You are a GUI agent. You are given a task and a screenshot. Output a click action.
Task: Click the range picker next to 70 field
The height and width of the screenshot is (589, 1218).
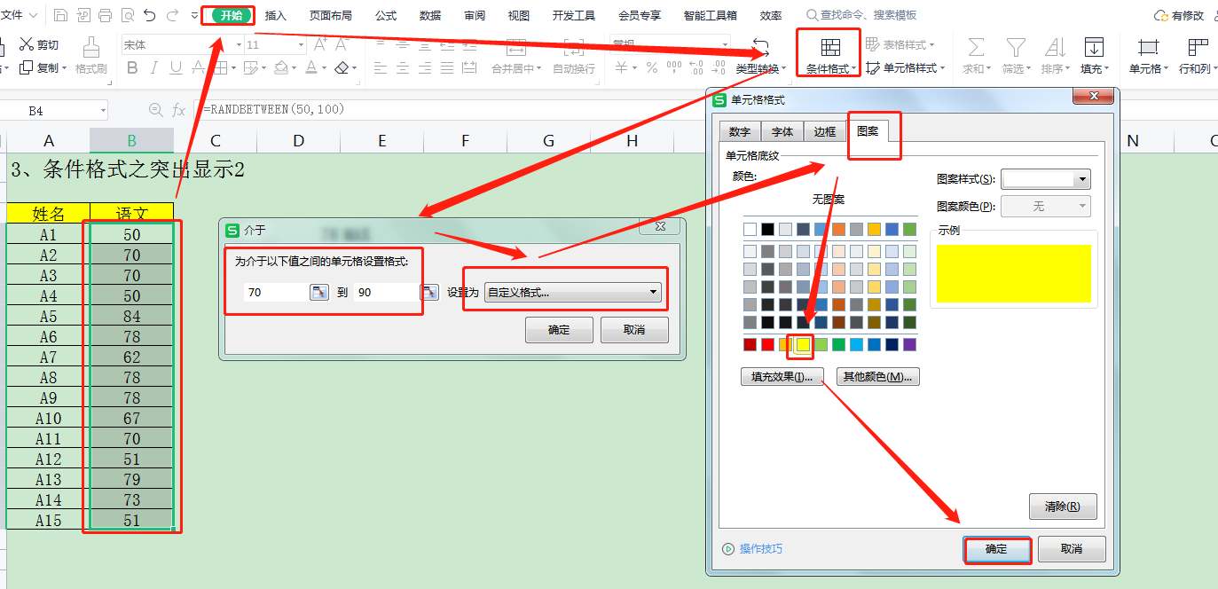pyautogui.click(x=319, y=292)
